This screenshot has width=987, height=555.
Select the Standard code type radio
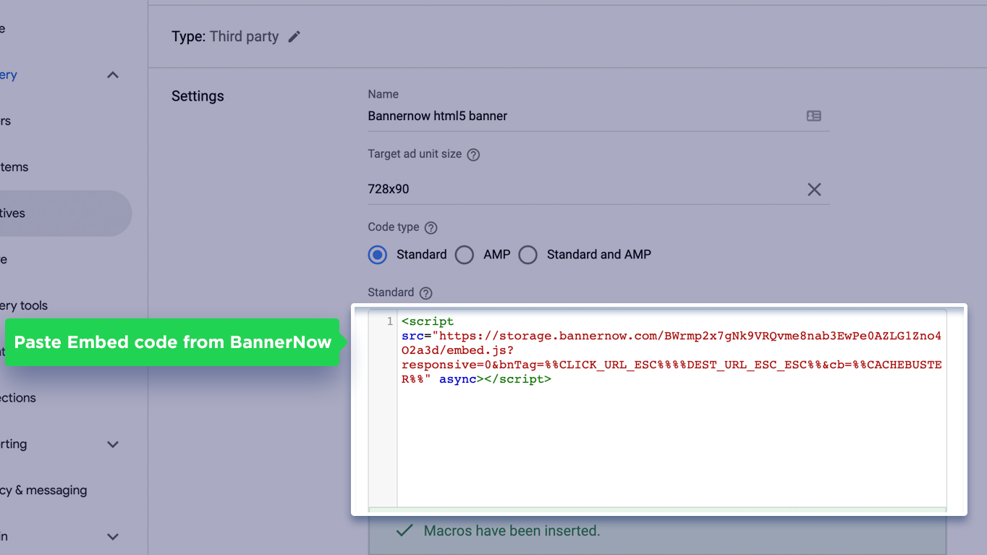tap(378, 255)
